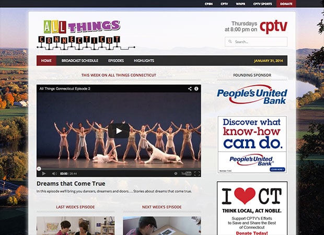The image size is (324, 235).
Task: Open Next Week's Episode thumbnail
Action: pos(162,226)
